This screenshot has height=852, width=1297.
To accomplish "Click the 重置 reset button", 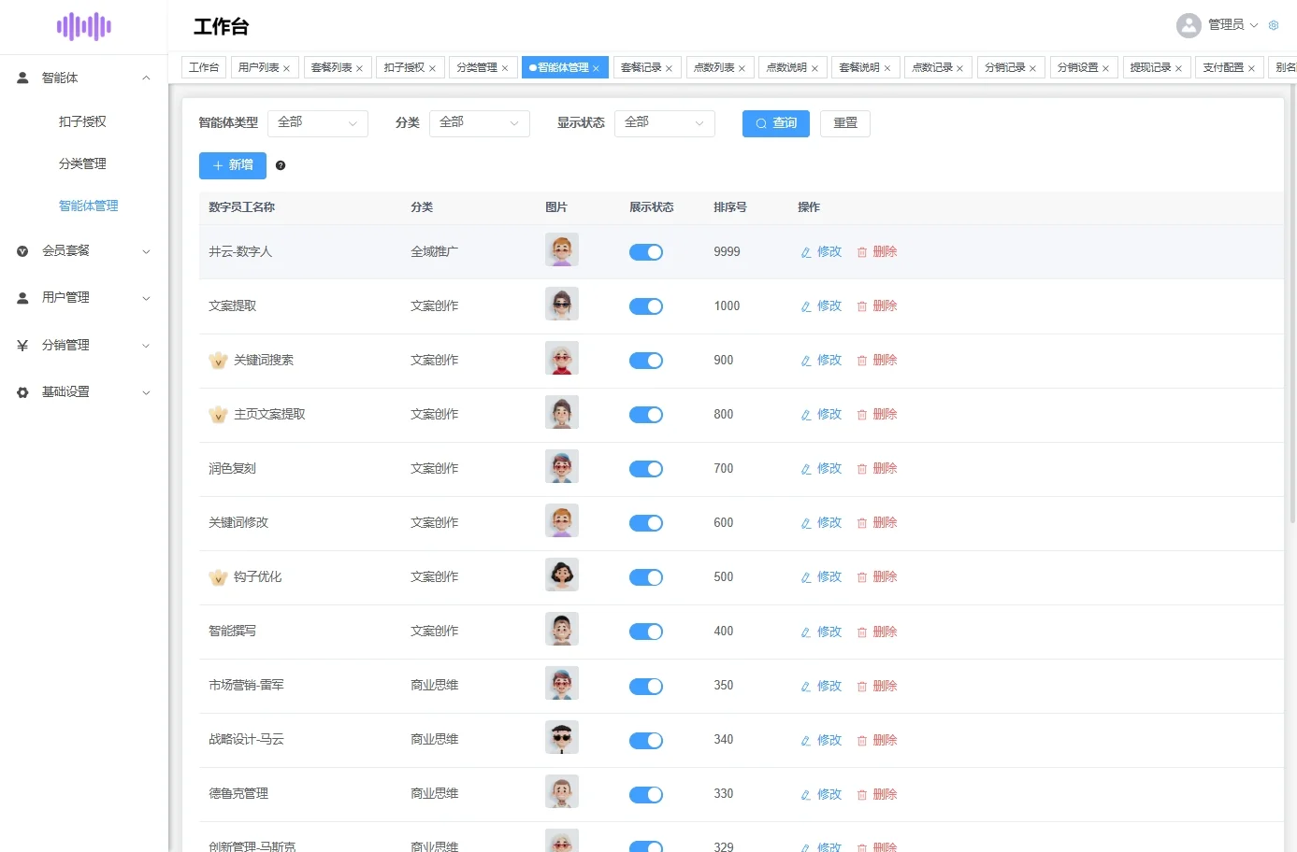I will pos(845,123).
